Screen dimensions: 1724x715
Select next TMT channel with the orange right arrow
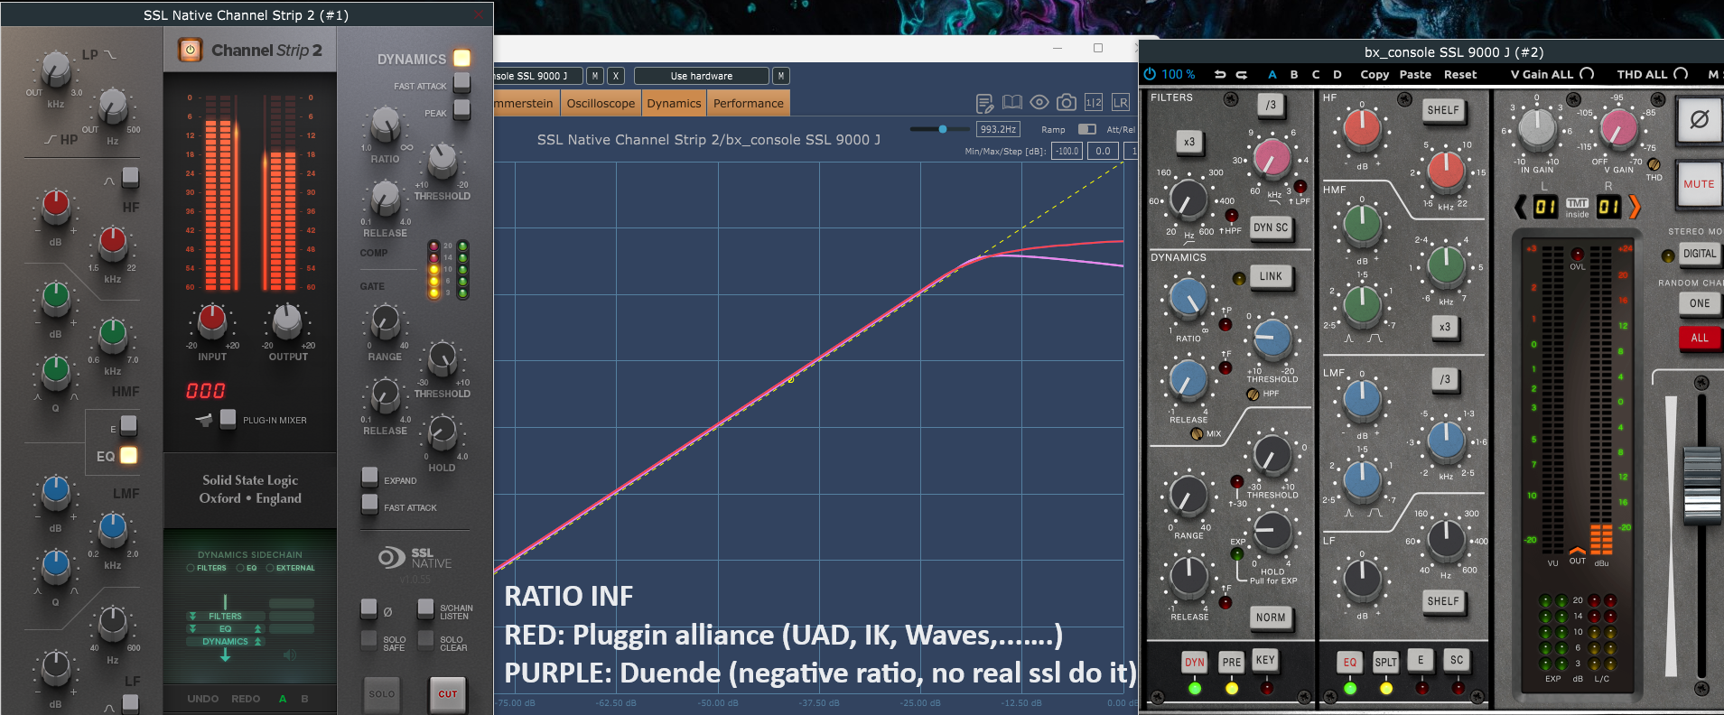[x=1635, y=207]
